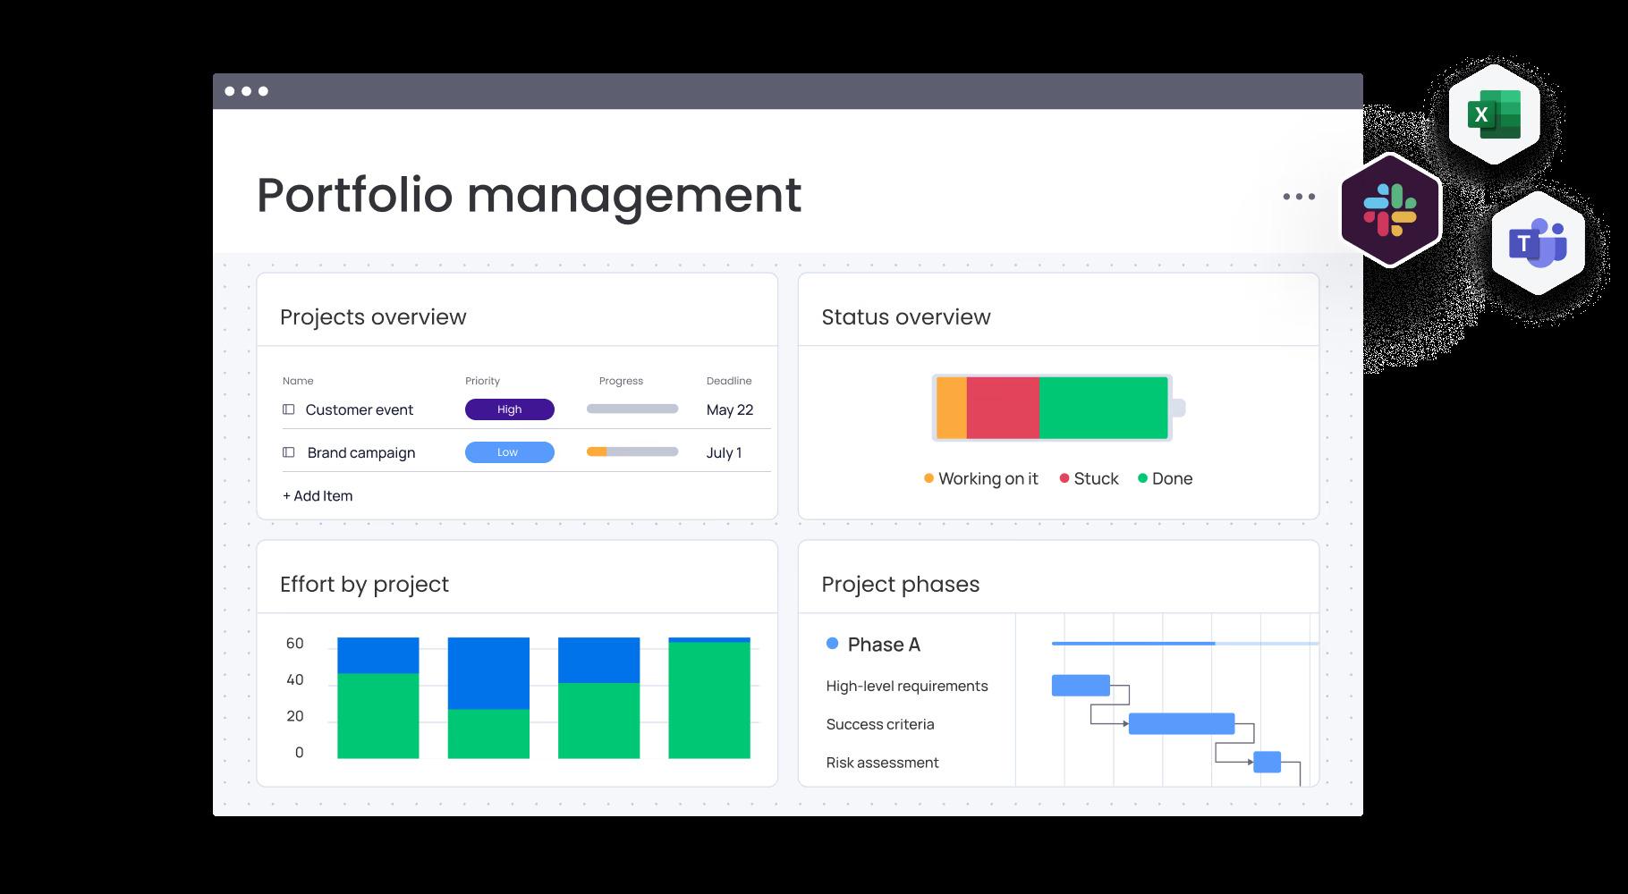Open the dashboard options ellipsis menu

coord(1300,196)
